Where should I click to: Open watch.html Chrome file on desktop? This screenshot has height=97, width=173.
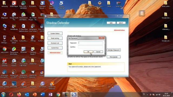4,50
